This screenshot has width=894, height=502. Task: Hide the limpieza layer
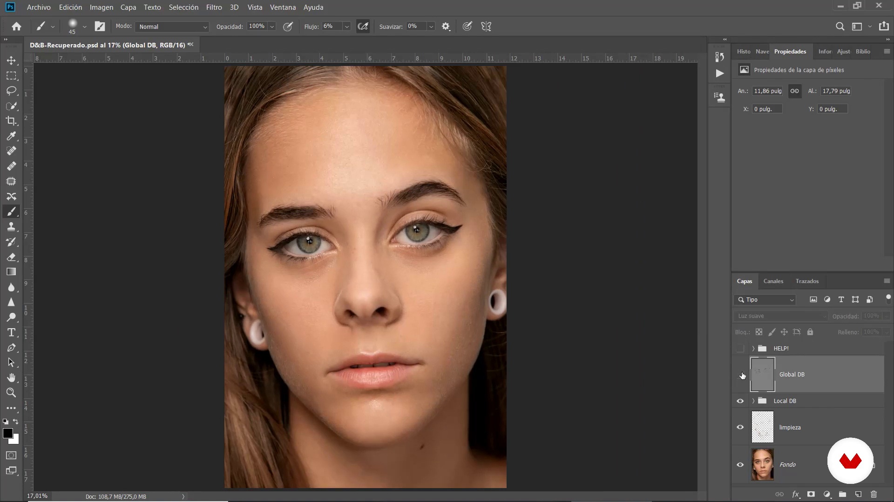[x=740, y=427]
